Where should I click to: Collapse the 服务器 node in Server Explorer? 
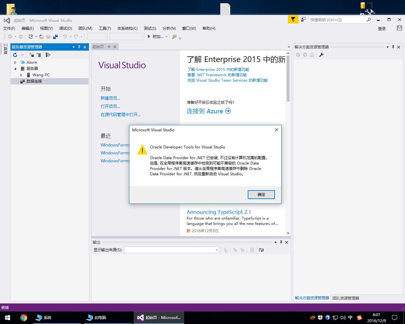15,69
